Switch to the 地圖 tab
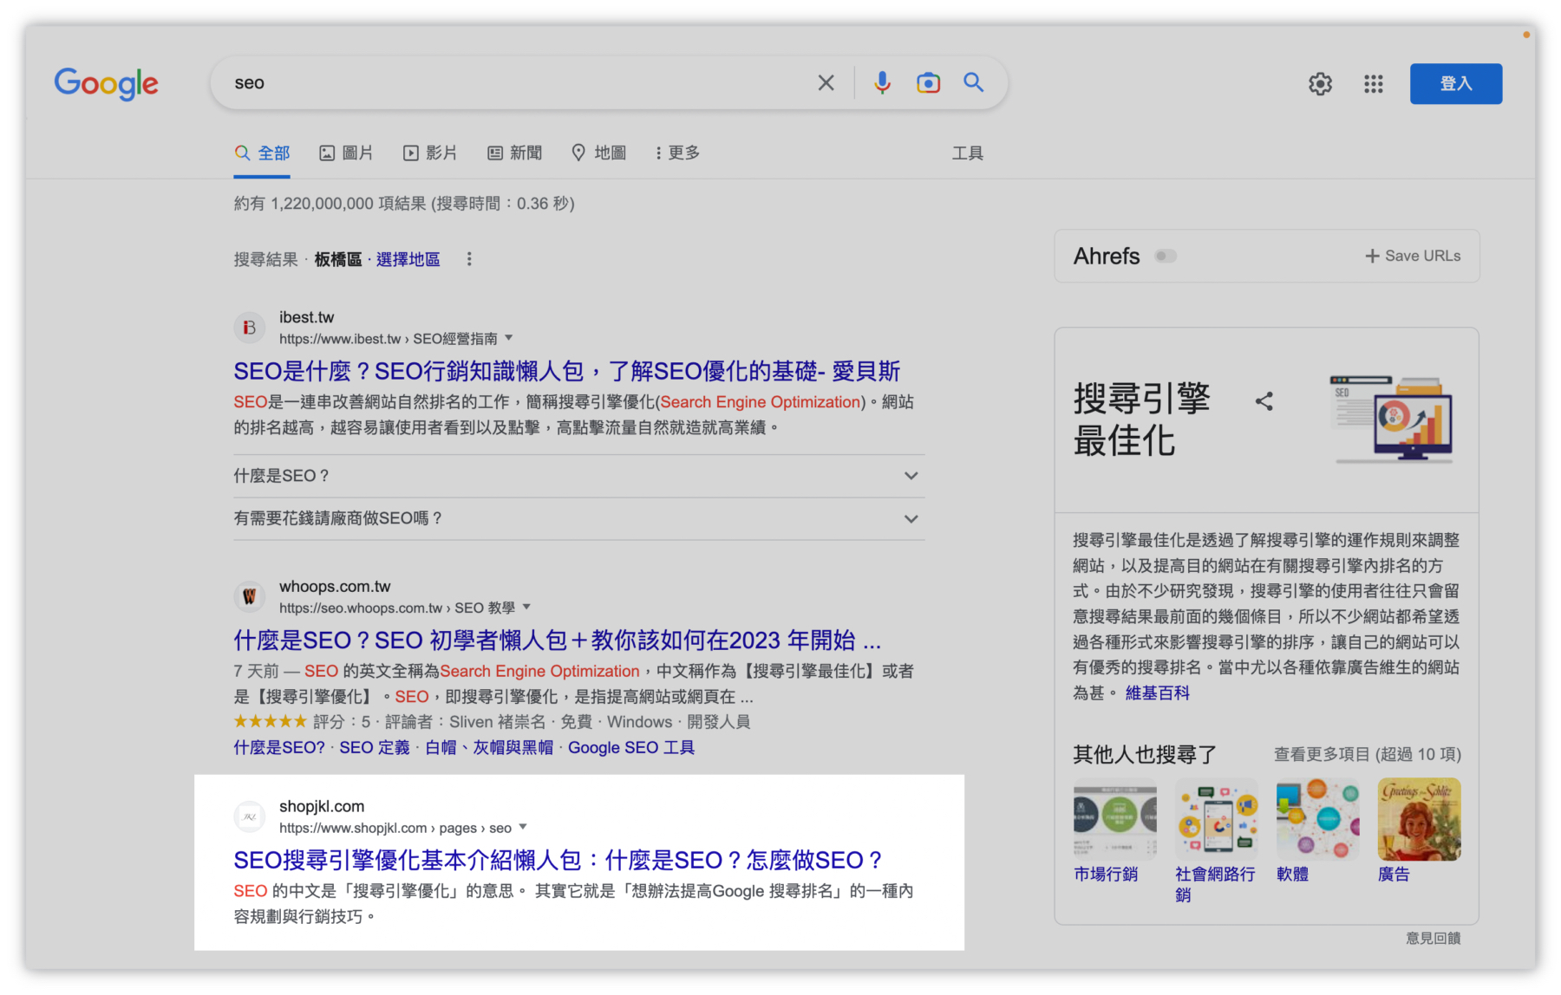Image resolution: width=1561 pixels, height=995 pixels. coord(598,153)
